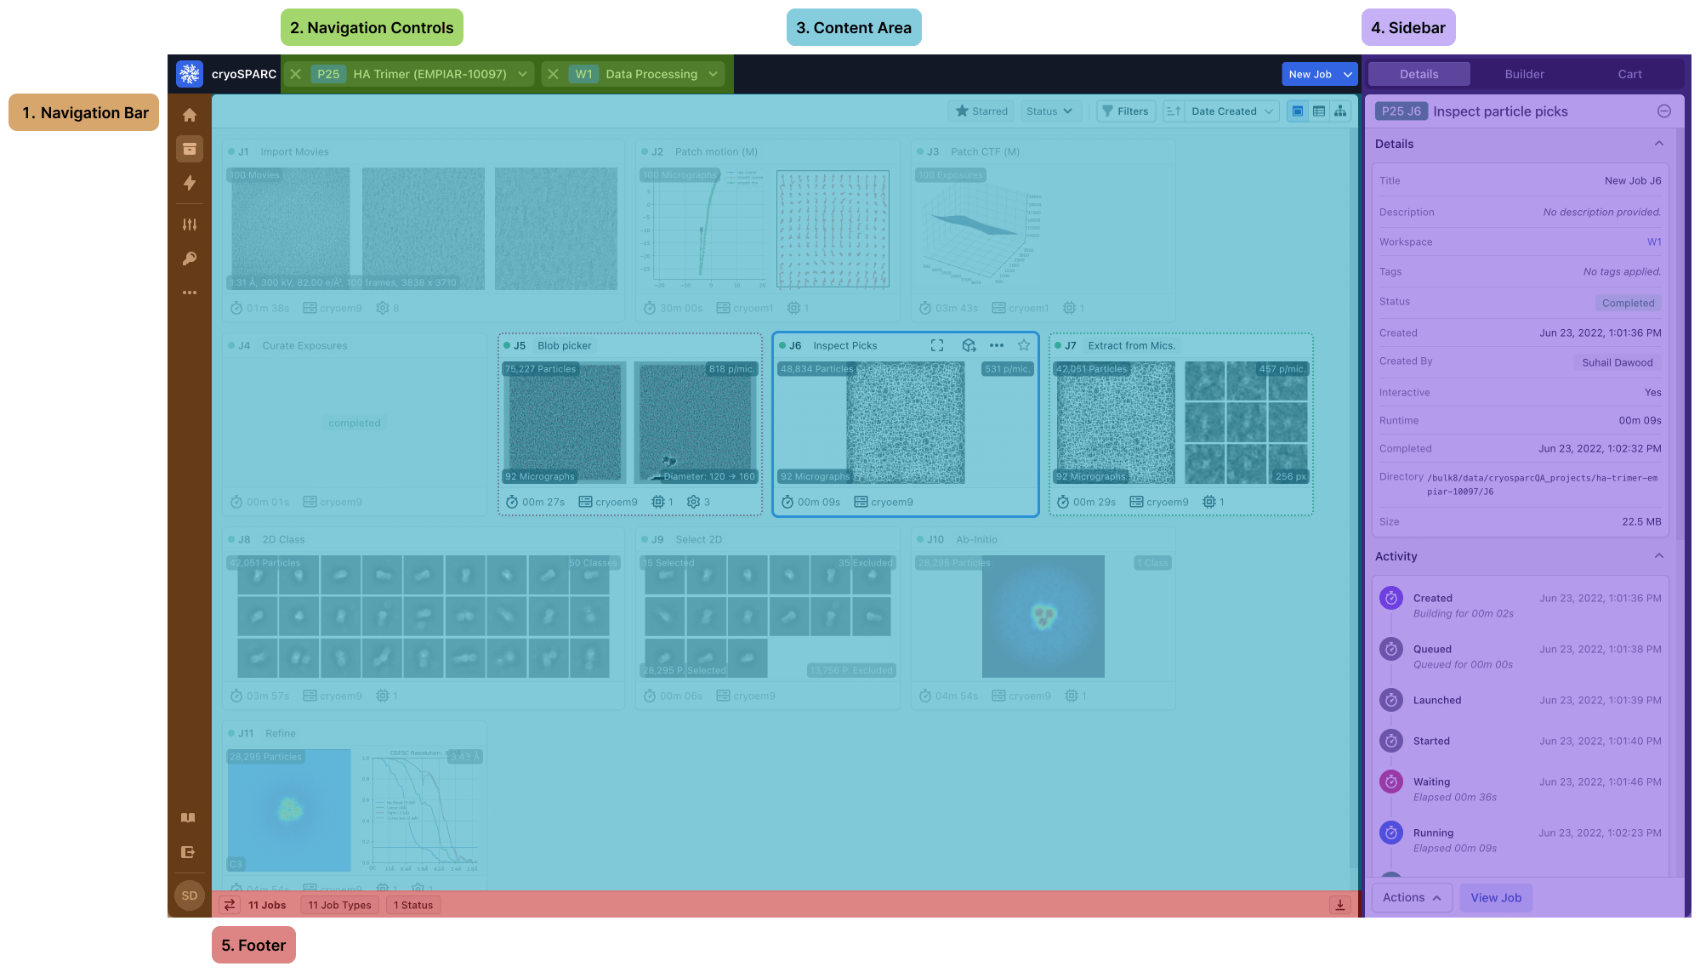Open the Date Created sort dropdown
This screenshot has width=1700, height=972.
(x=1231, y=111)
